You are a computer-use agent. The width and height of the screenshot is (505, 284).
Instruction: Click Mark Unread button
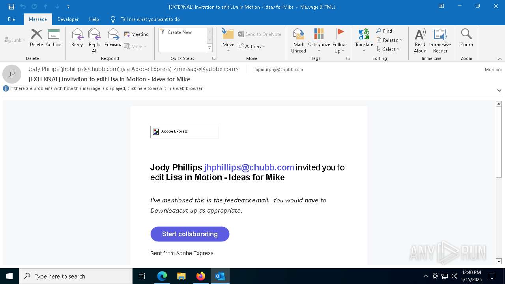tap(299, 41)
